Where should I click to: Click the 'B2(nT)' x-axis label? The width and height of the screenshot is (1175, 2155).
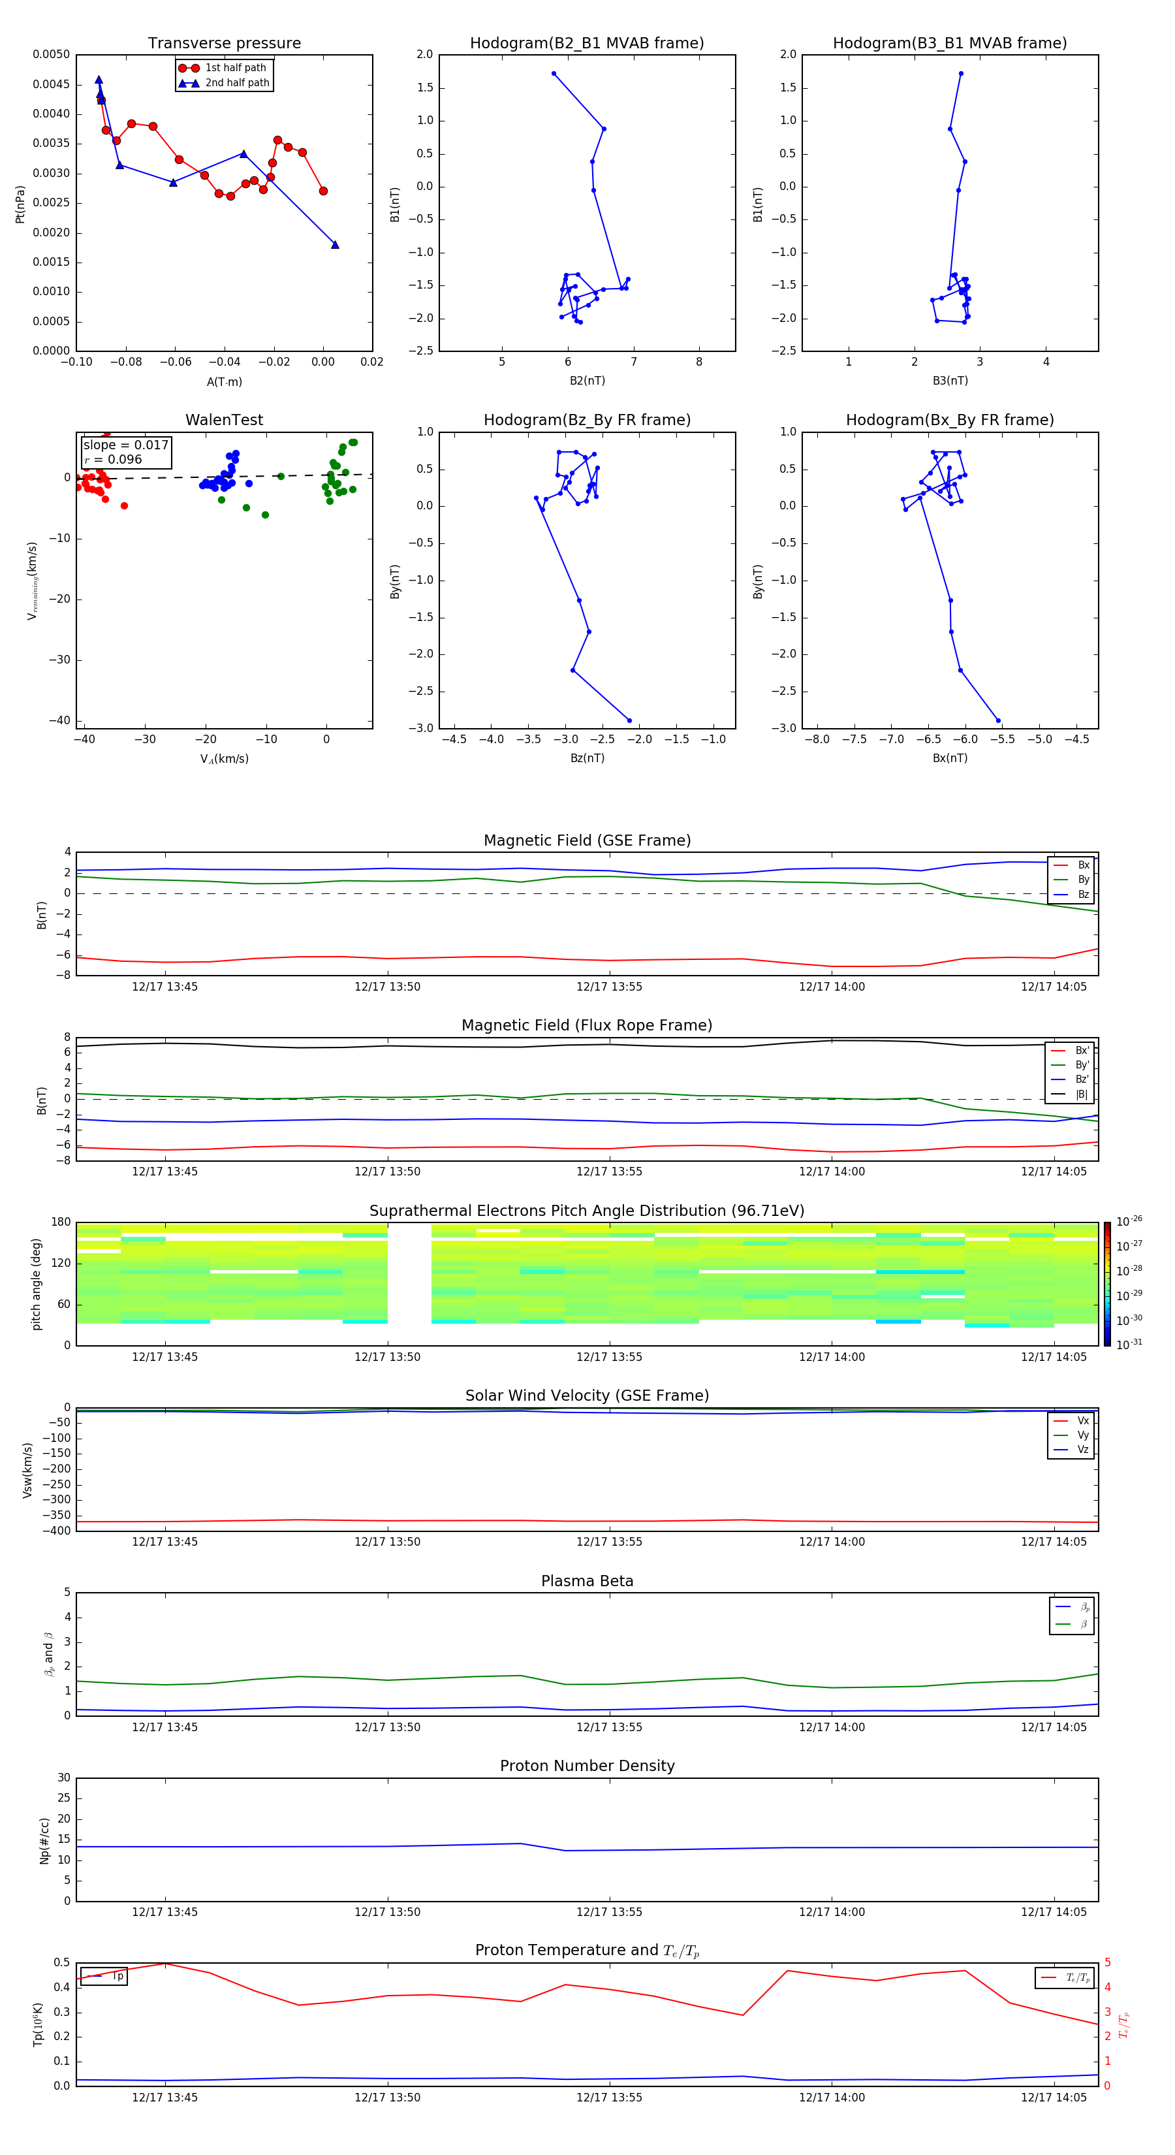[587, 381]
